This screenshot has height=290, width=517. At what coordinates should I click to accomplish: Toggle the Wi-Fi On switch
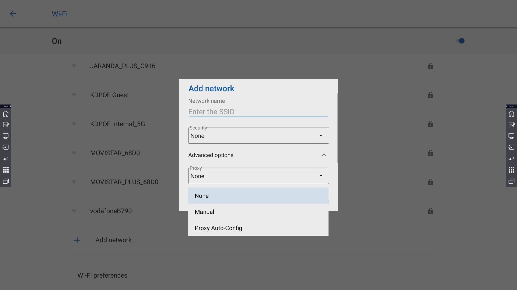(460, 41)
